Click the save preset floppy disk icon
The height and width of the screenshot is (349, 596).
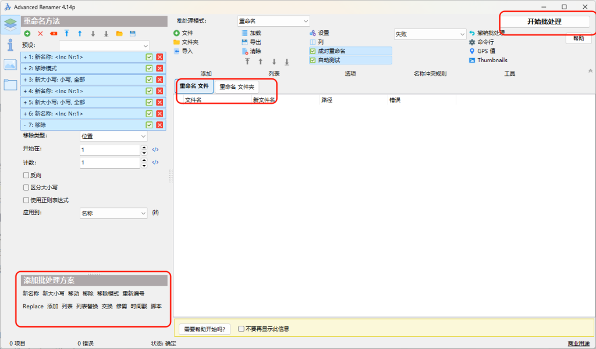click(x=133, y=34)
